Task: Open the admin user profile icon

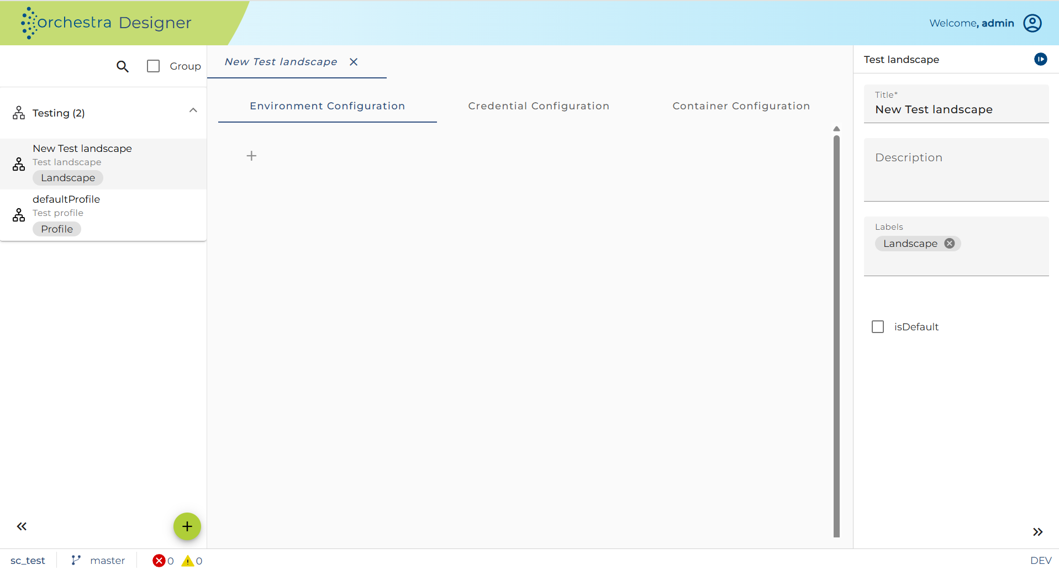Action: [x=1032, y=23]
